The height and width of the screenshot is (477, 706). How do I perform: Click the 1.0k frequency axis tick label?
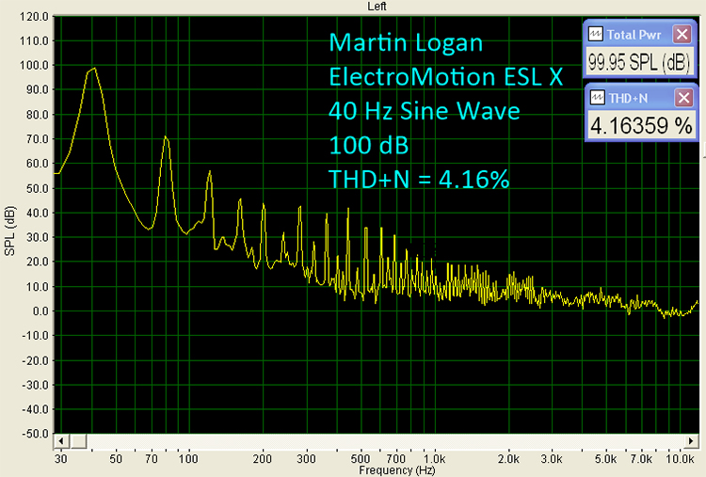tap(434, 458)
